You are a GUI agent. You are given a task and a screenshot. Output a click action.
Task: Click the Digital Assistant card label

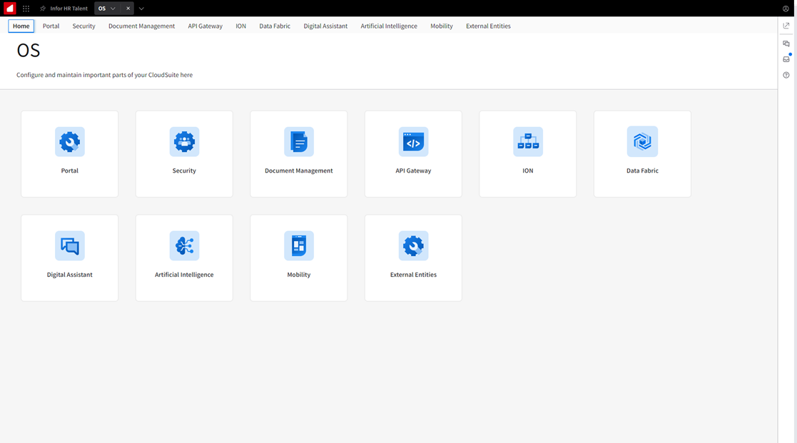click(x=70, y=275)
